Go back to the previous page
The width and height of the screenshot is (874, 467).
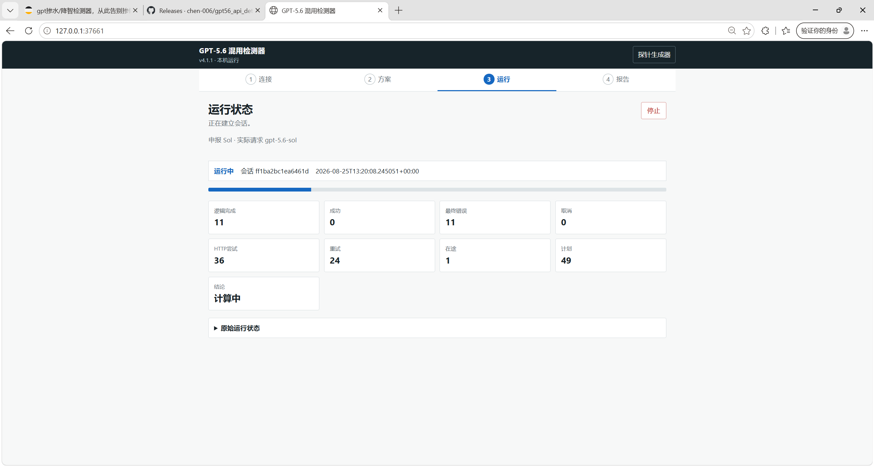point(10,31)
